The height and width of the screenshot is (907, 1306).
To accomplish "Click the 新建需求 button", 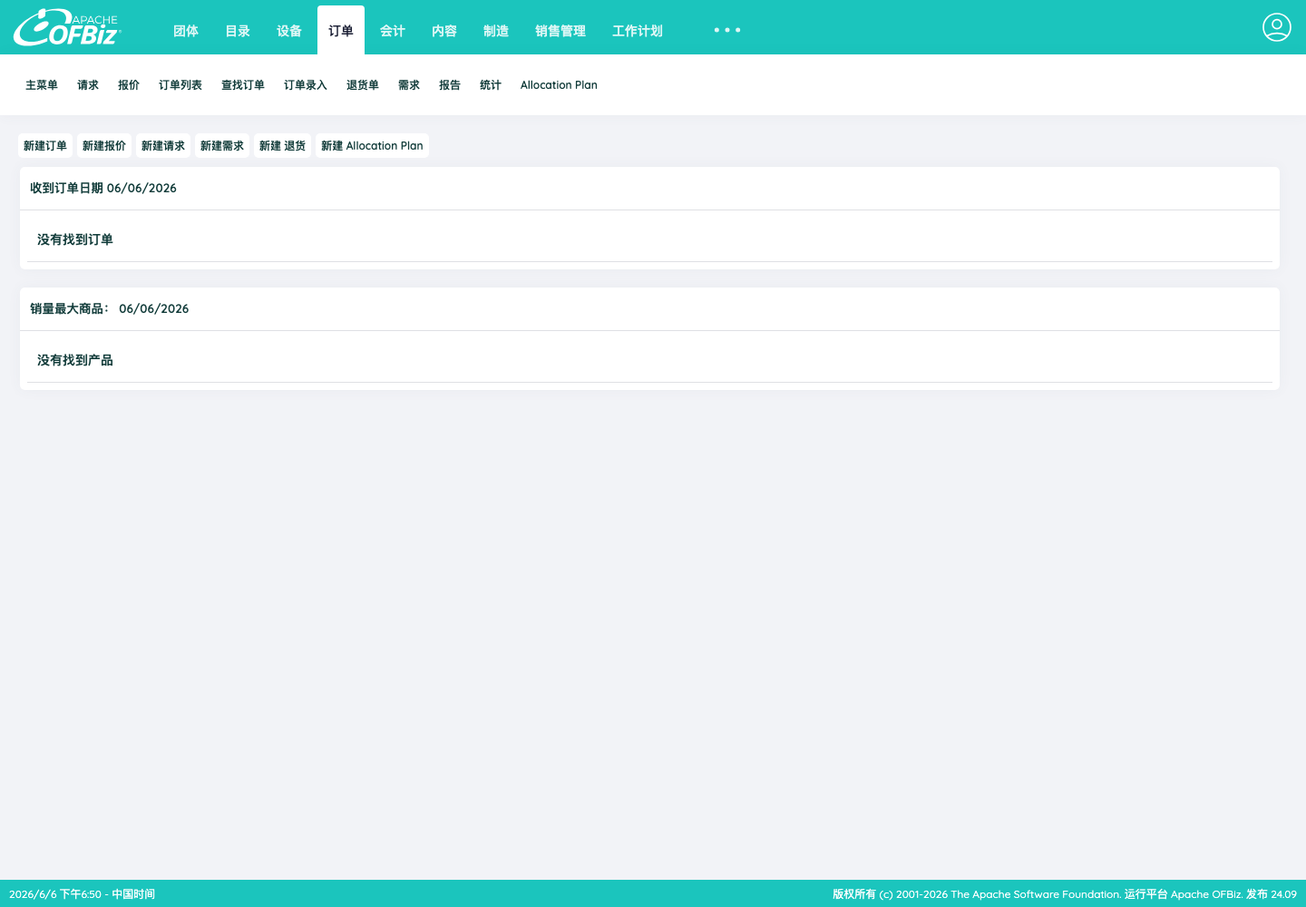I will 222,146.
